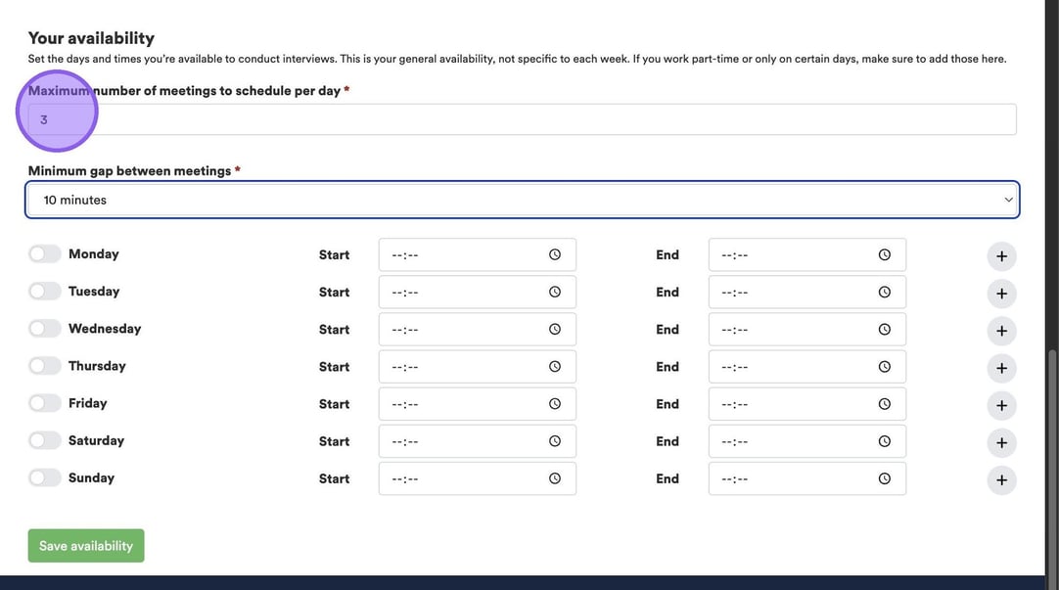Click the Friday end time field

pyautogui.click(x=795, y=404)
